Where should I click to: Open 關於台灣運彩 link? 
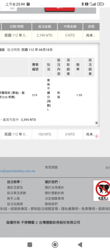tap(54, 187)
